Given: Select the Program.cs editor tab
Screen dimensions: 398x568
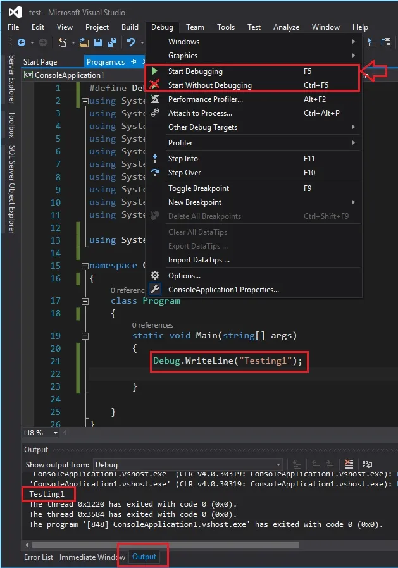Looking at the screenshot, I should (x=106, y=62).
